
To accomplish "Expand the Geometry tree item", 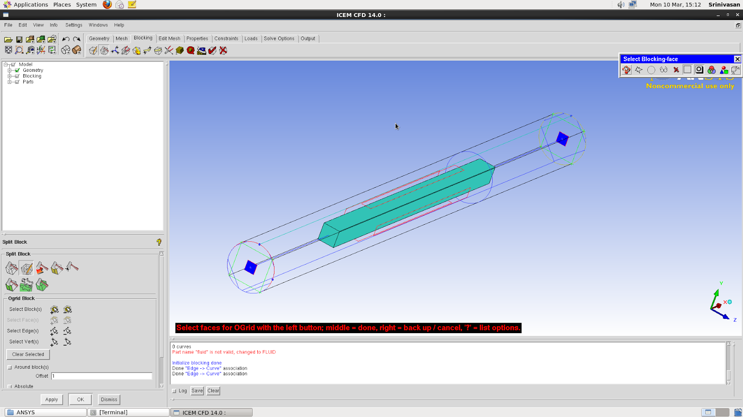I will pyautogui.click(x=10, y=70).
